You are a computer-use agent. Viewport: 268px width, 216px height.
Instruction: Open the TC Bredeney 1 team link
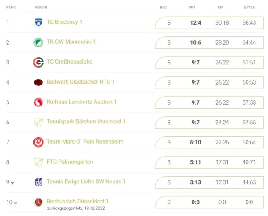point(64,22)
